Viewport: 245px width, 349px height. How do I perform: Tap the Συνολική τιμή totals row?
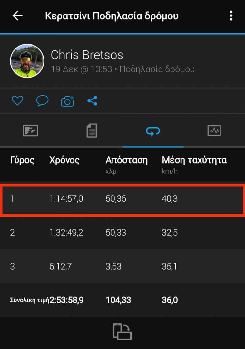tap(122, 300)
